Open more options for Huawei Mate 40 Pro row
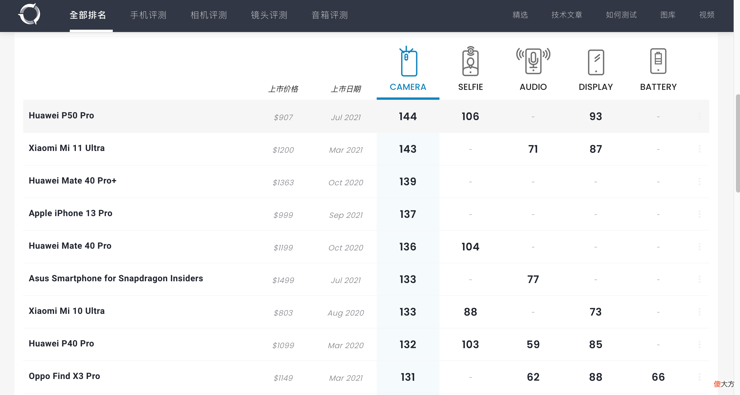This screenshot has width=740, height=395. 700,247
